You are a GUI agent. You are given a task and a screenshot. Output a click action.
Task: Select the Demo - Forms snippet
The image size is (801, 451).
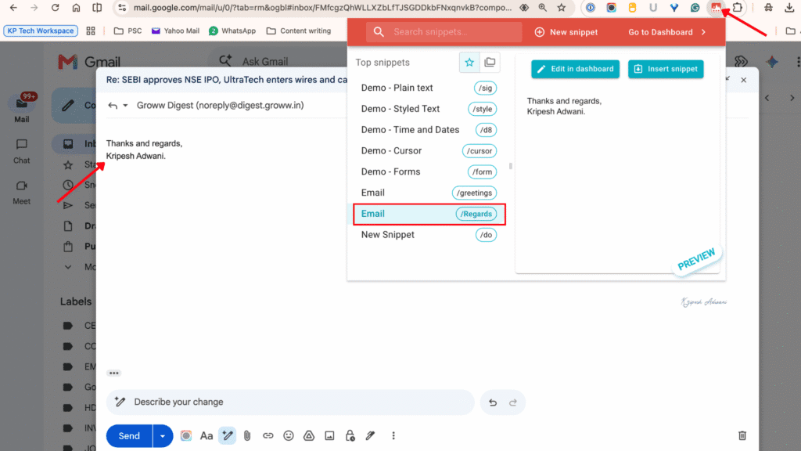(x=429, y=171)
